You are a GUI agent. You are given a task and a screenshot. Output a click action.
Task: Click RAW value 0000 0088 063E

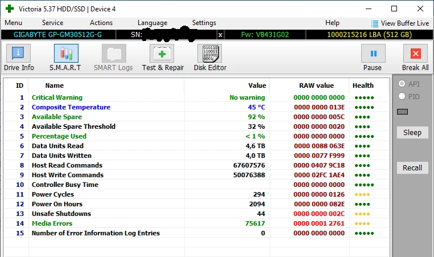319,146
